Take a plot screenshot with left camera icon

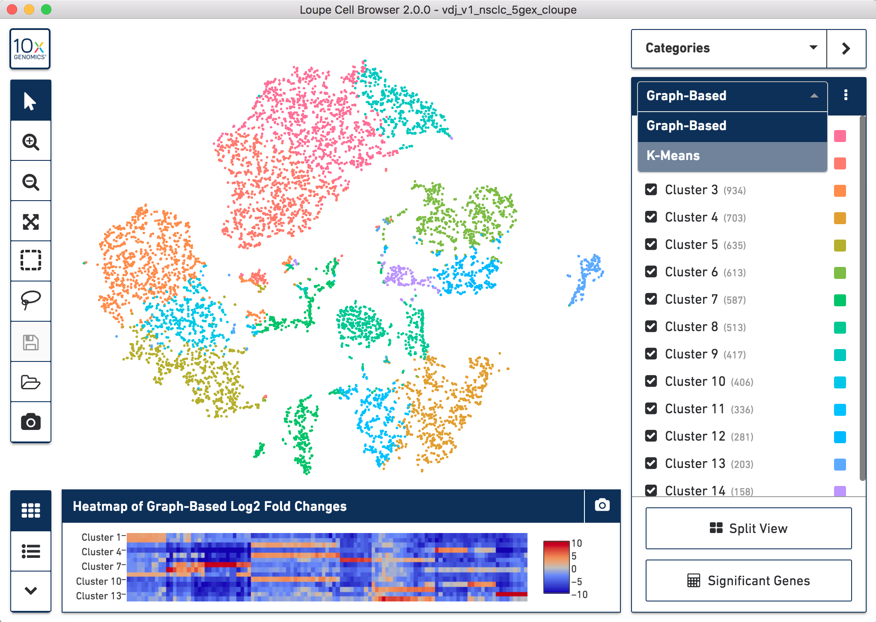tap(30, 422)
